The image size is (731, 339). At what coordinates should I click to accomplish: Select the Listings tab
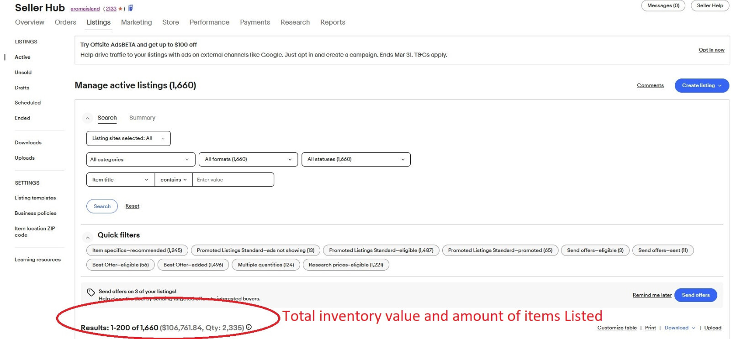click(x=99, y=22)
